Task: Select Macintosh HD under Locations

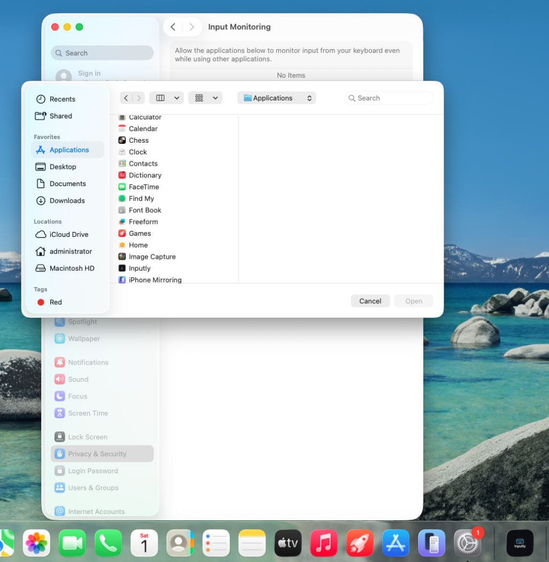Action: tap(72, 268)
